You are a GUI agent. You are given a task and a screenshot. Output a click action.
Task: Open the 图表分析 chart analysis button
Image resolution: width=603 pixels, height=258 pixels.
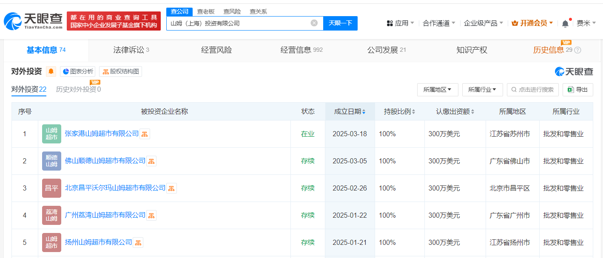[78, 71]
